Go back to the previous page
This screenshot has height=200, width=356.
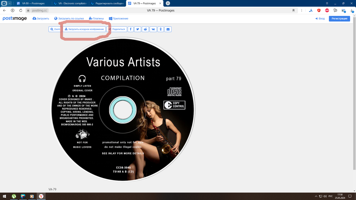[x=4, y=10]
